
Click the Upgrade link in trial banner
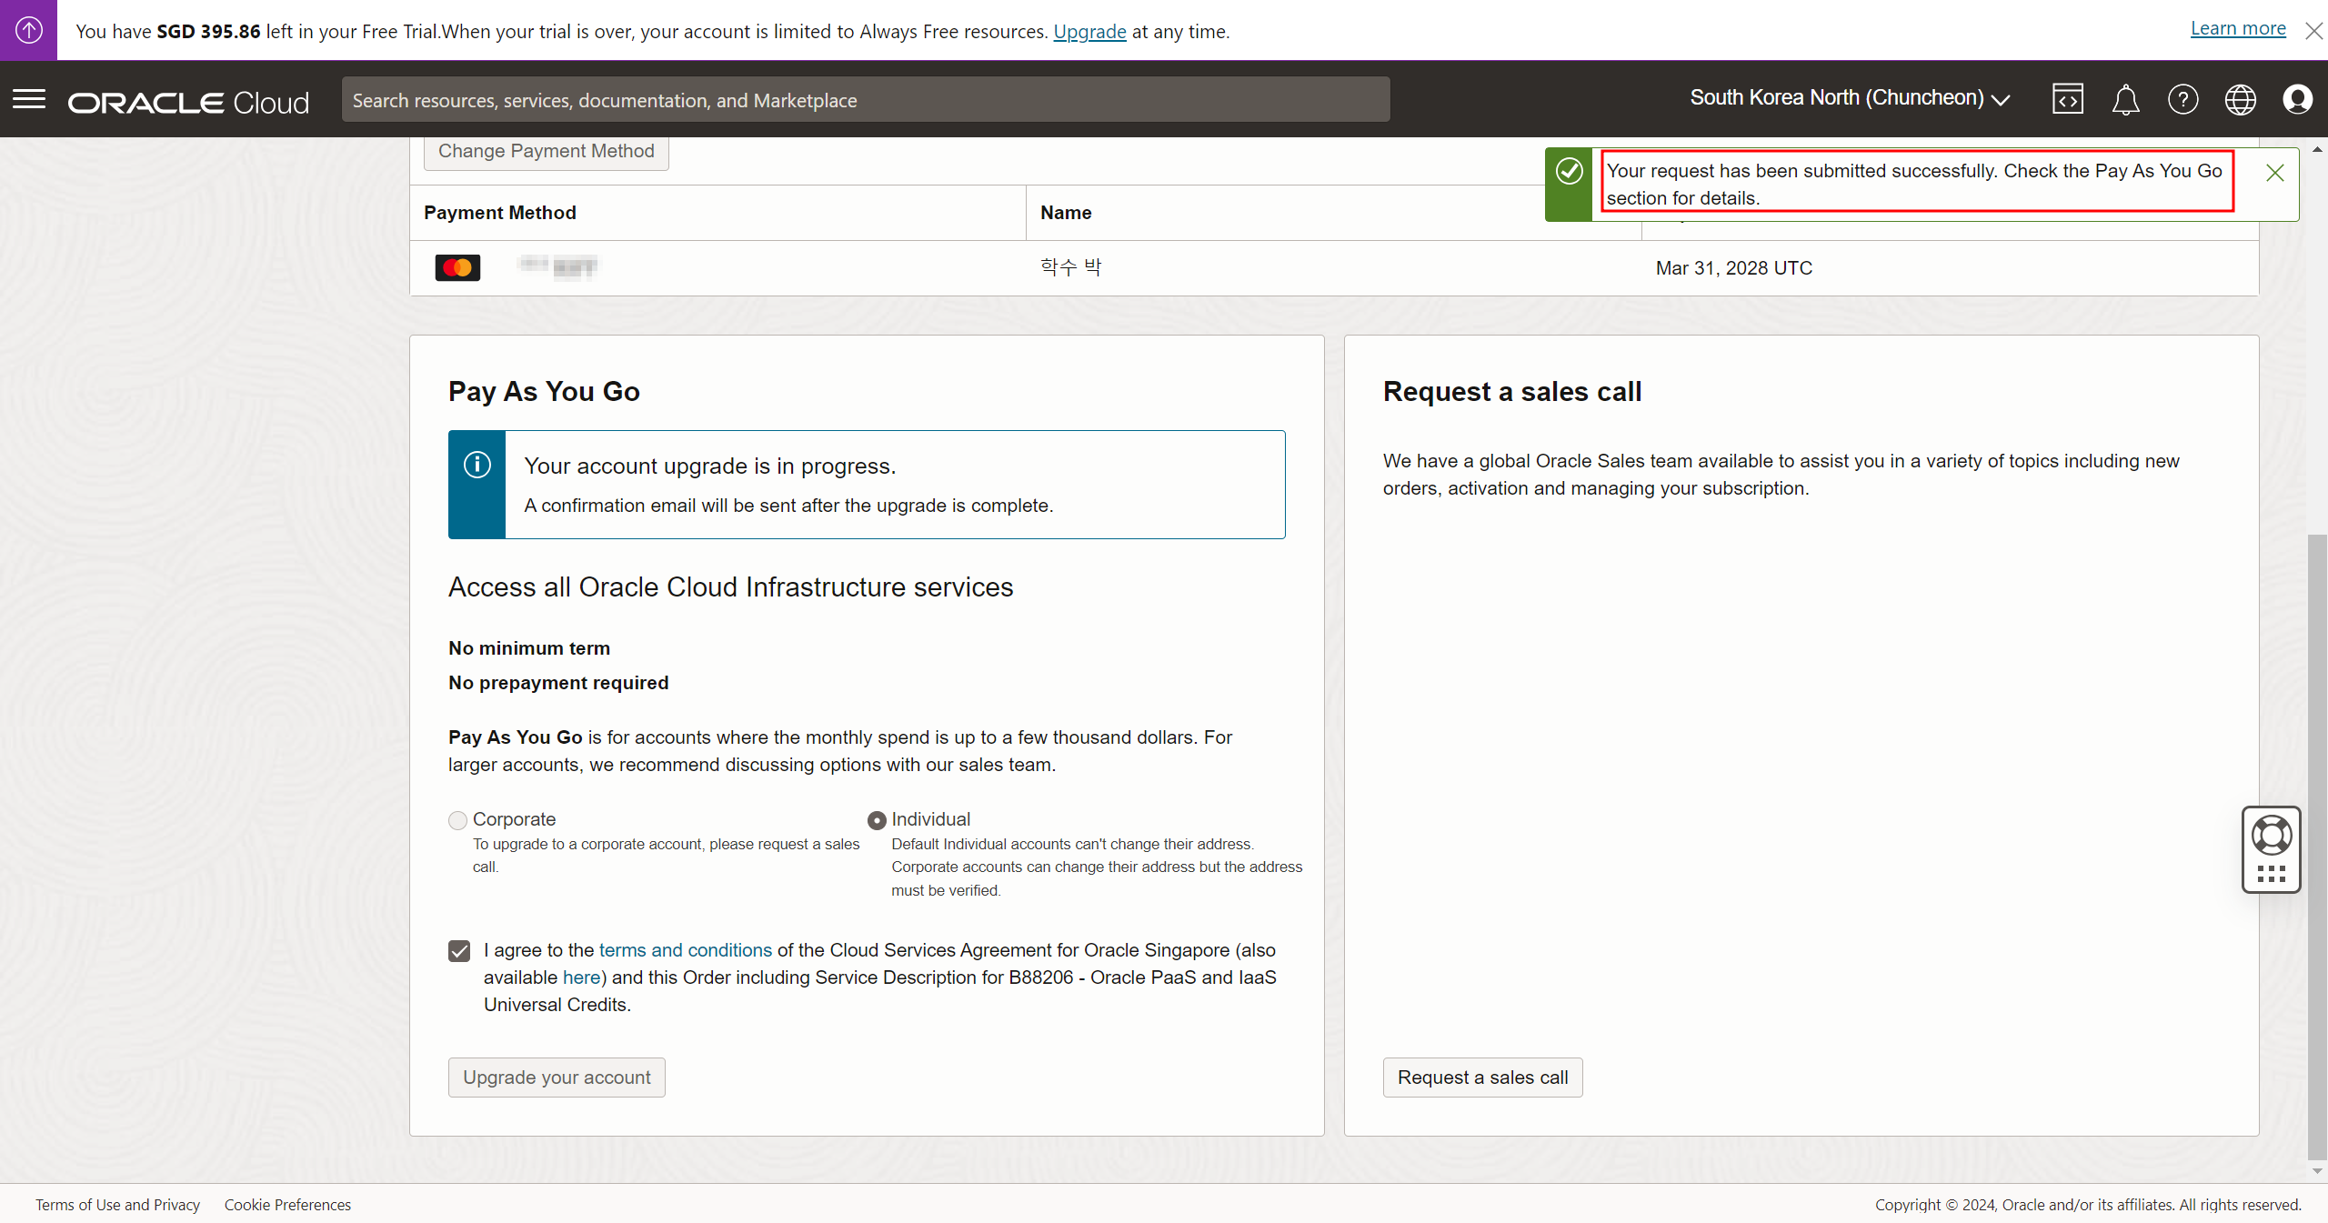[x=1089, y=32]
